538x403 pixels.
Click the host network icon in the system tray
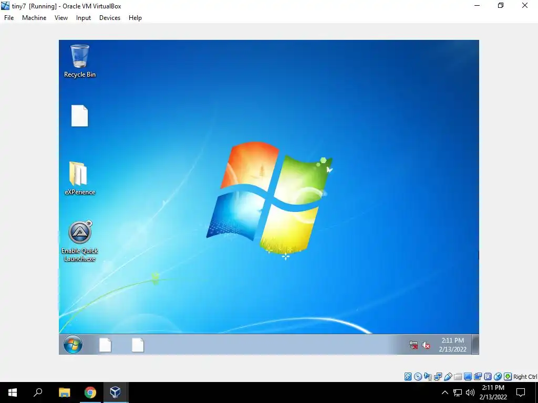pos(458,393)
